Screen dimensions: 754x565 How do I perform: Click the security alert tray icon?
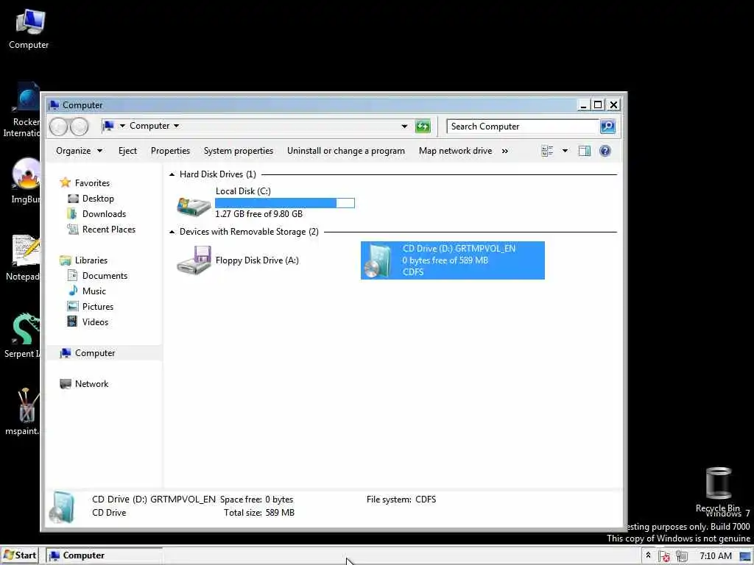[665, 556]
